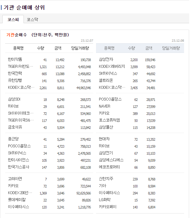Image resolution: width=192 pixels, height=218 pixels.
Task: Open 삼성전기 stock link
Action: coord(106,153)
